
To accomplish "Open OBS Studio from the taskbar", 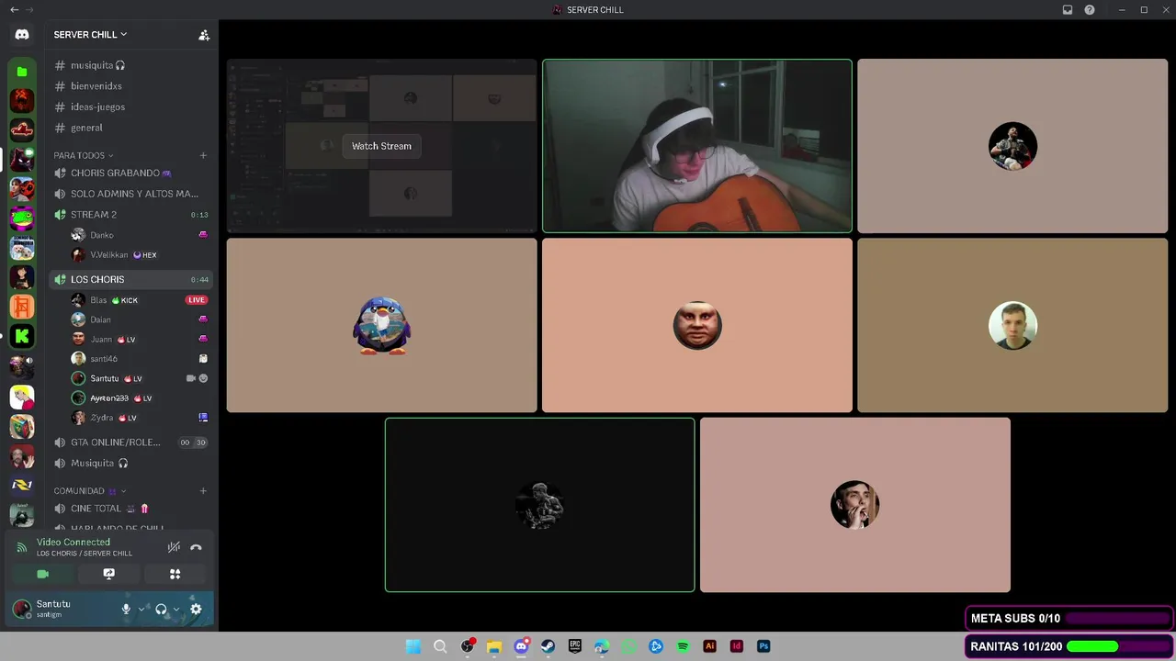I will 467,646.
